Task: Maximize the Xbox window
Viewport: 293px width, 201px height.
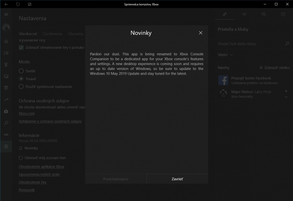Action: (x=276, y=4)
